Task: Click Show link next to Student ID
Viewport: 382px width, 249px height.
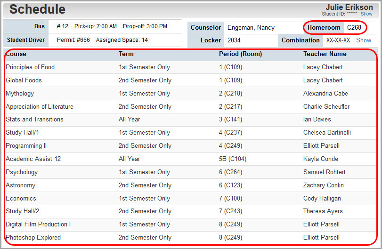Action: pos(366,14)
